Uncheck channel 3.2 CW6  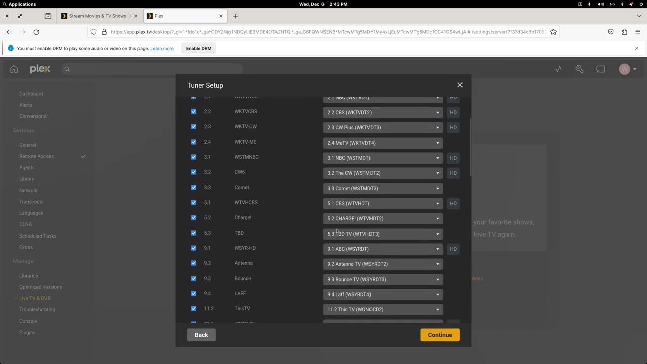194,172
